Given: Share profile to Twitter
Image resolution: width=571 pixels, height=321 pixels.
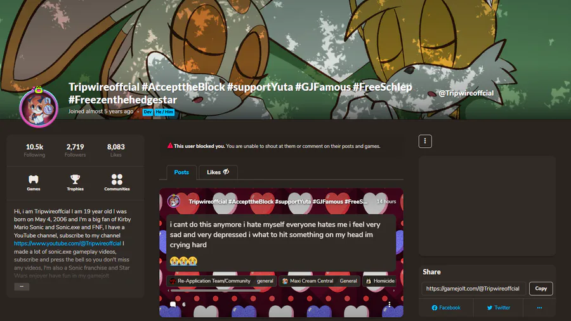Looking at the screenshot, I should coord(499,308).
